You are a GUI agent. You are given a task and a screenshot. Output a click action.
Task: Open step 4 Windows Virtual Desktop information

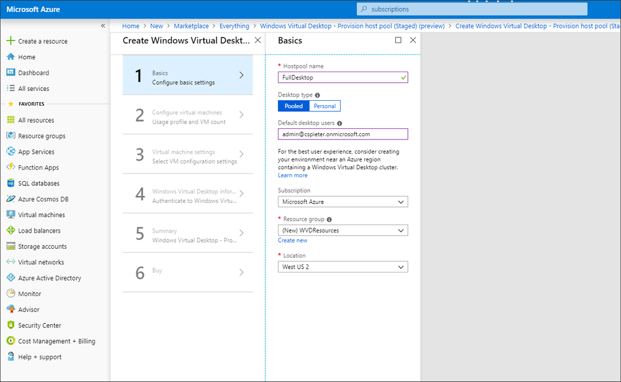click(x=188, y=193)
